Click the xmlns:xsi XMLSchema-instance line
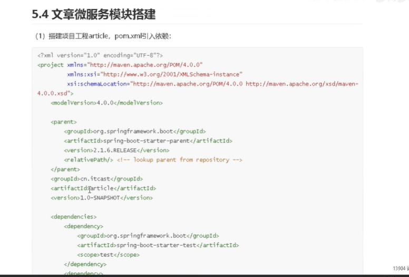 154,75
